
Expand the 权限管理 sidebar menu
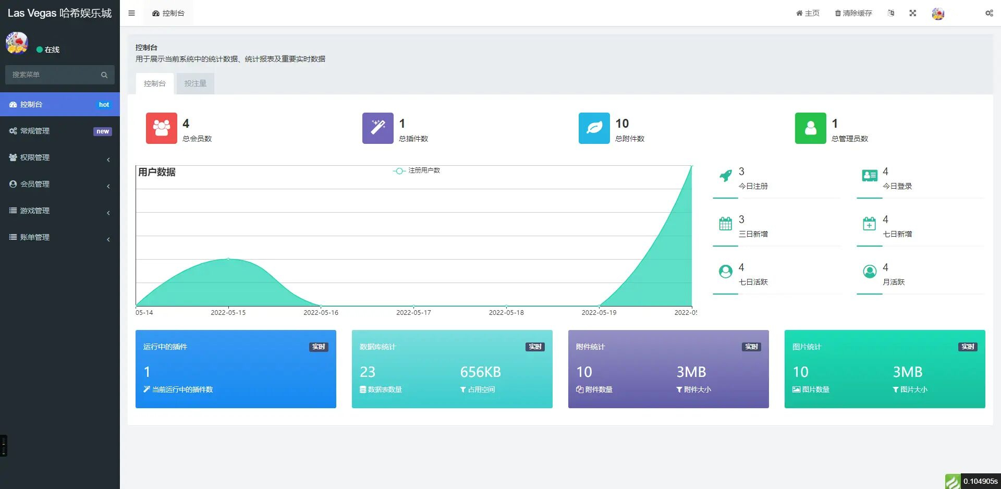[60, 157]
